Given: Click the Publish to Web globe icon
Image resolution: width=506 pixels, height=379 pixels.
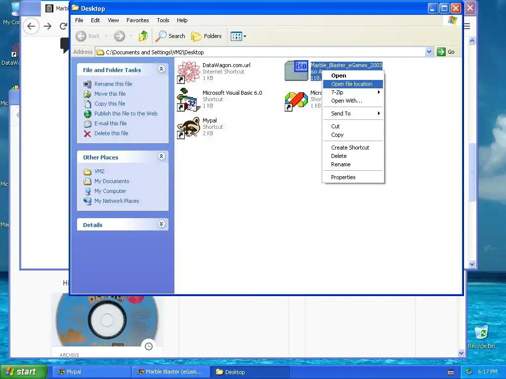Looking at the screenshot, I should [87, 114].
